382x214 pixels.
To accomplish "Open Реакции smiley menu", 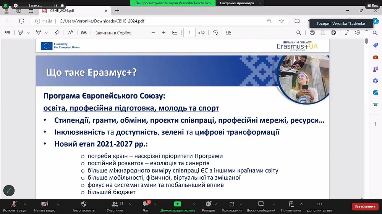I will (208, 204).
